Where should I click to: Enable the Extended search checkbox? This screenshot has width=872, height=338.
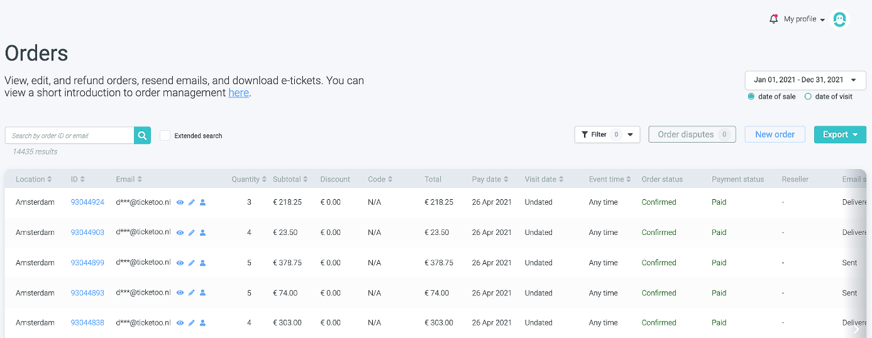[165, 135]
